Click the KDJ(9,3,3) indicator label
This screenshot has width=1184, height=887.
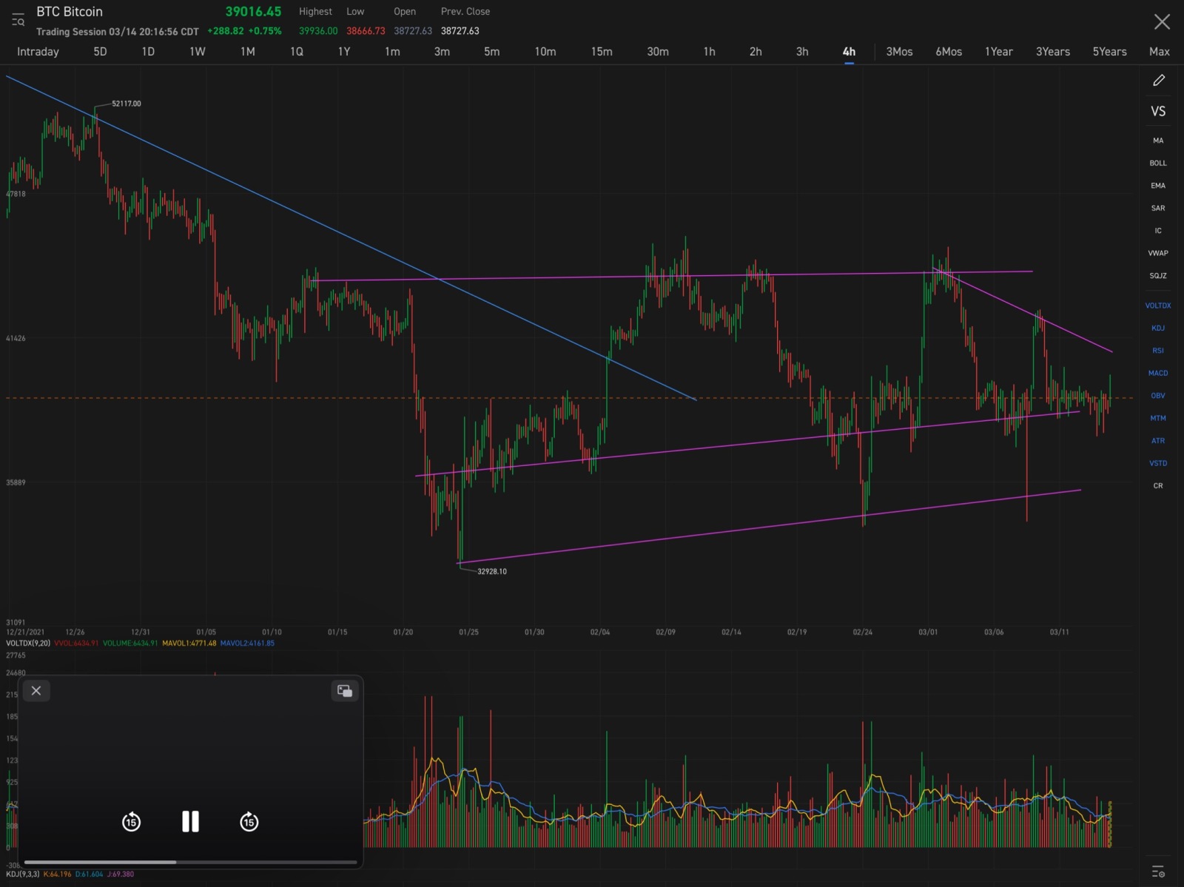[23, 874]
